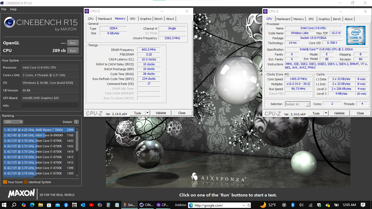372x209 pixels.
Task: Open Microsoft 365 taskbar icon
Action: click(x=100, y=205)
